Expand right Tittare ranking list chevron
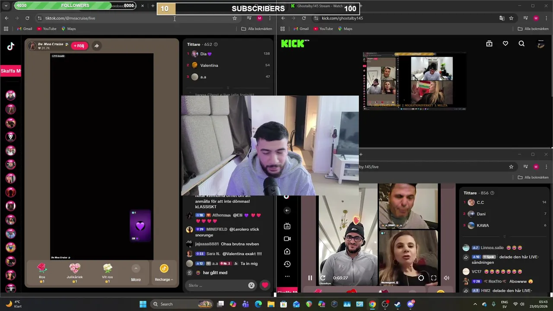 pos(504,236)
